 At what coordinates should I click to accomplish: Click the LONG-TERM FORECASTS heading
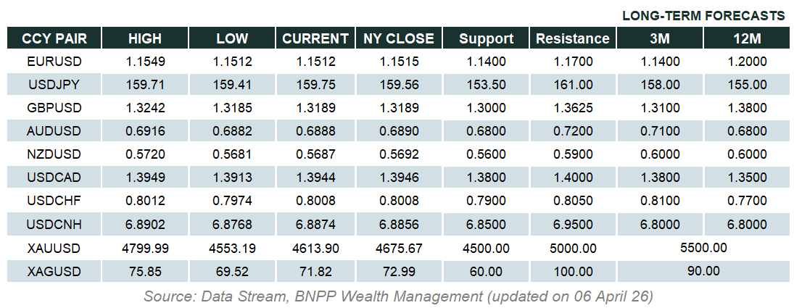point(703,15)
